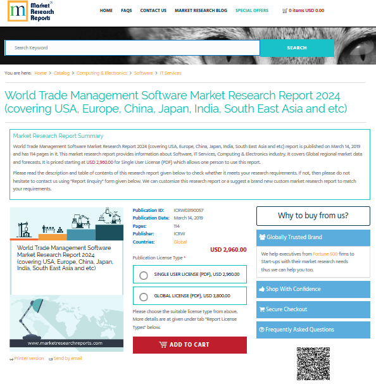The height and width of the screenshot is (384, 376).
Task: Click the Market Research Reports logo
Action: point(30,11)
